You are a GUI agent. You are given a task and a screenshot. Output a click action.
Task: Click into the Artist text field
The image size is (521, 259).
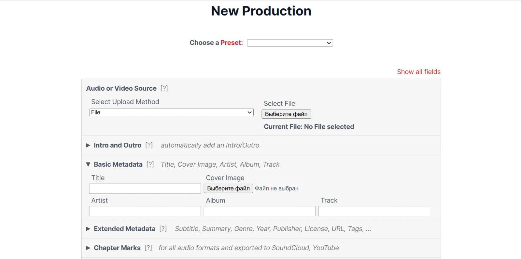[145, 211]
